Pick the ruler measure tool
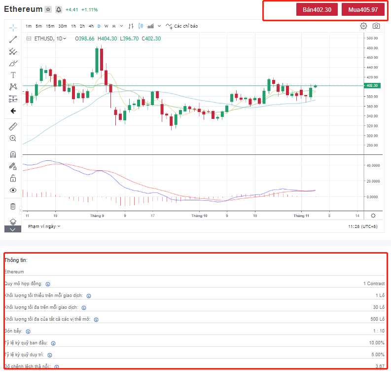 (x=13, y=126)
